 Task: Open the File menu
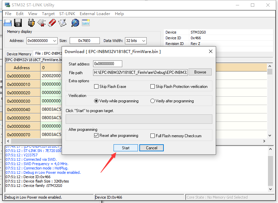coord(8,14)
